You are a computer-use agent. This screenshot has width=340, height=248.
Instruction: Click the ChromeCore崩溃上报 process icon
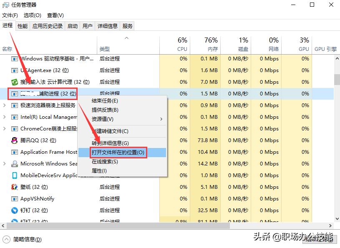(14, 128)
